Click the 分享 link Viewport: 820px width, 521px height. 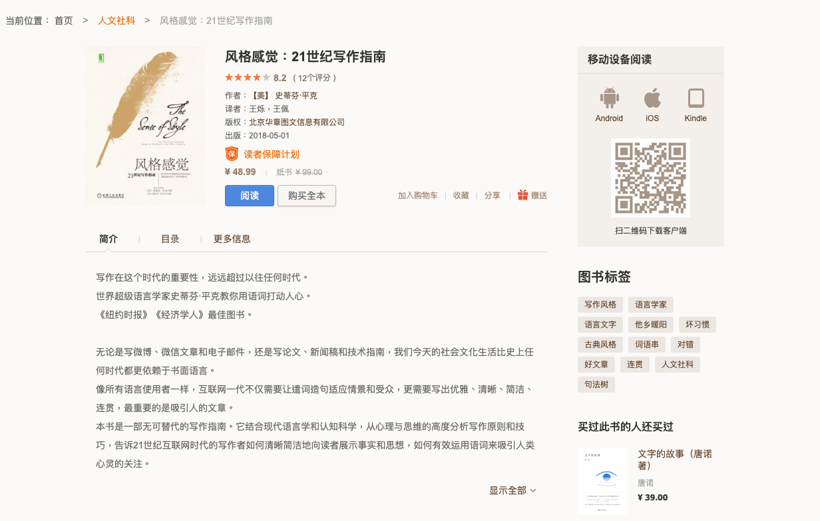tap(493, 196)
